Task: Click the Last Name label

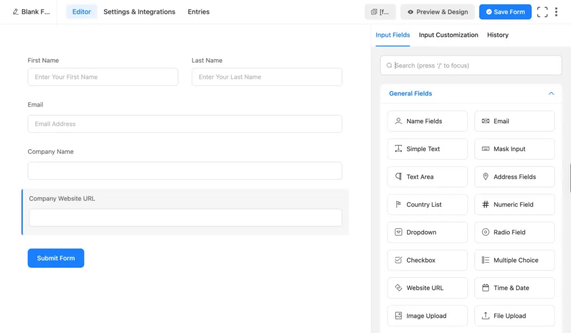Action: [x=207, y=60]
